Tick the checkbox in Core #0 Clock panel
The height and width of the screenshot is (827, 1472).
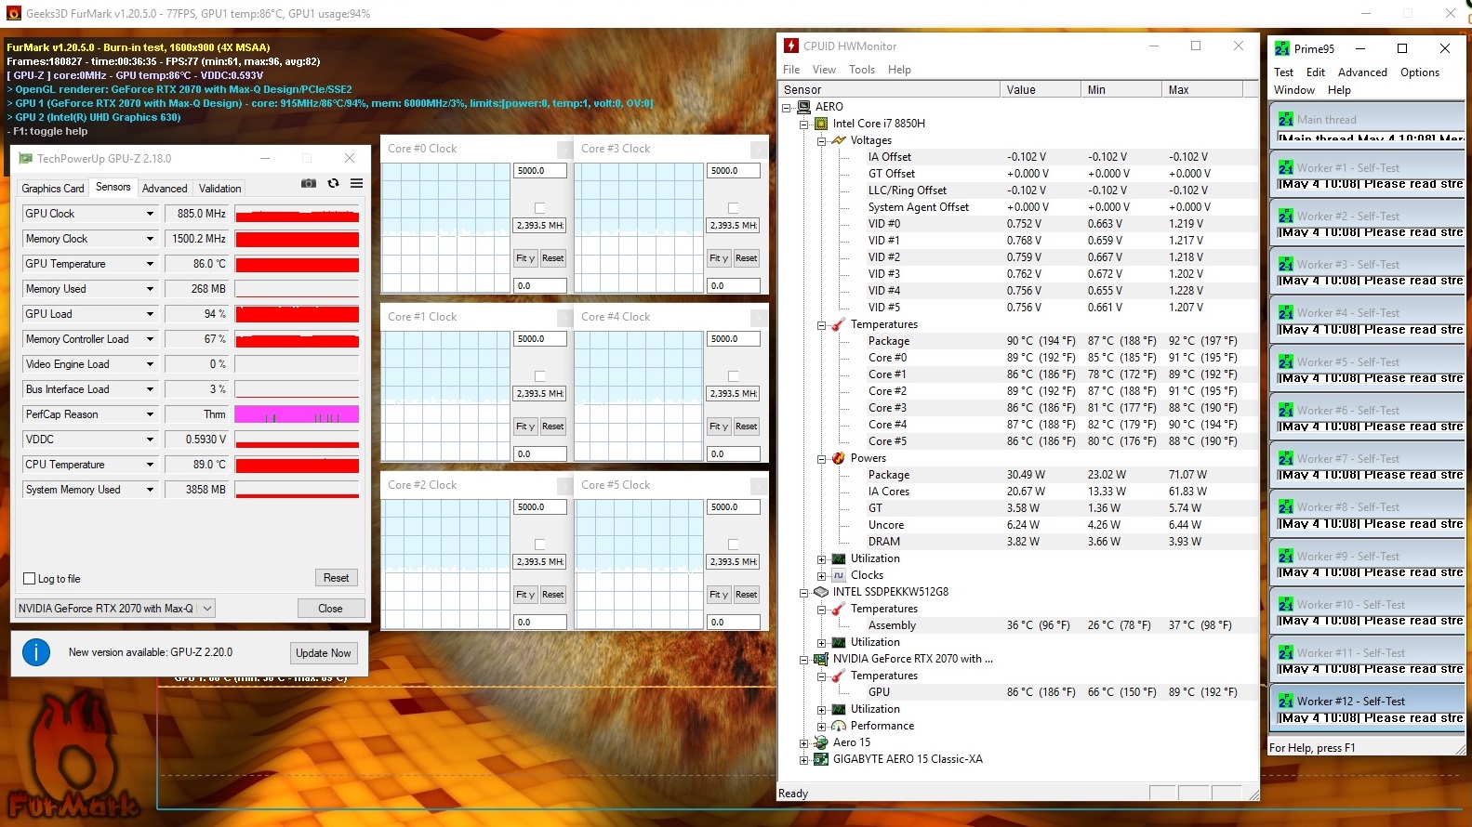pos(540,208)
